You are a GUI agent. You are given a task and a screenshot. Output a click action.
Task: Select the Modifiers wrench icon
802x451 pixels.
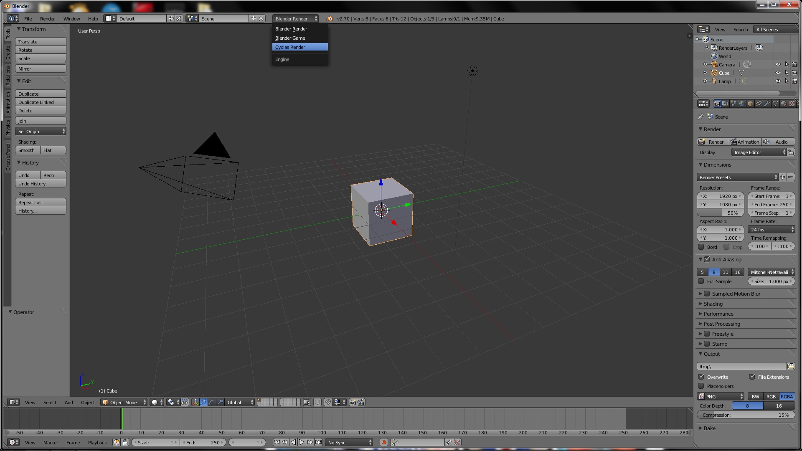point(767,104)
